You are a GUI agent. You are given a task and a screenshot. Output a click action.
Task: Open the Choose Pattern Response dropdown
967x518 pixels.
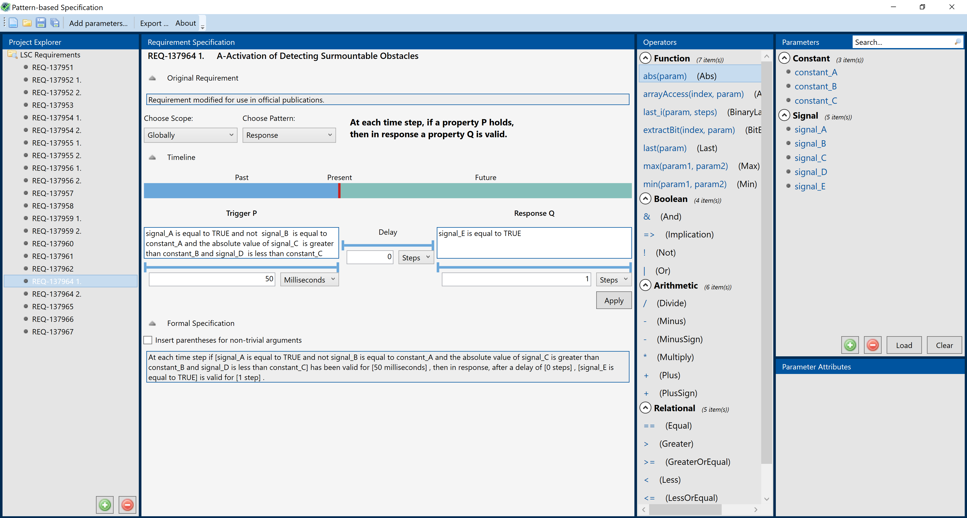tap(289, 135)
